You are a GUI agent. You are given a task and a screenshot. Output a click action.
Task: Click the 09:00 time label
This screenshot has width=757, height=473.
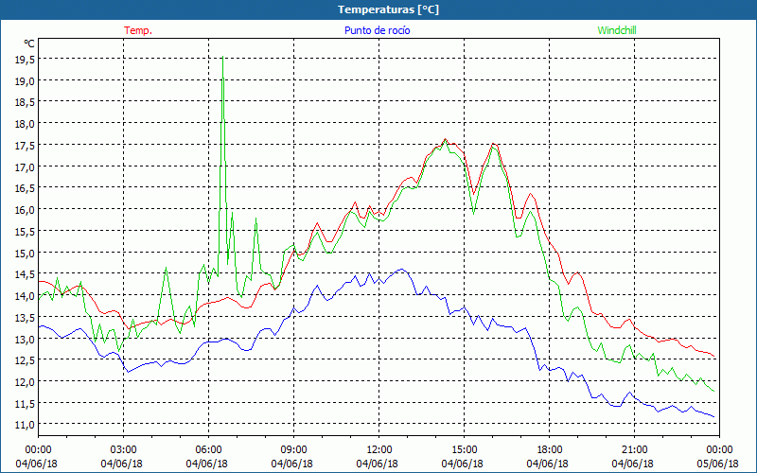[293, 450]
